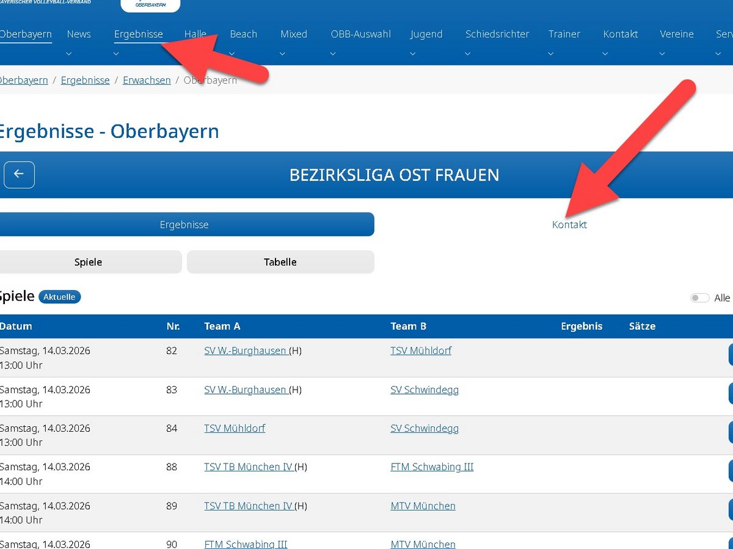Click the Oberbayern logo at the top
Viewport: 733px width, 549px height.
click(x=150, y=5)
